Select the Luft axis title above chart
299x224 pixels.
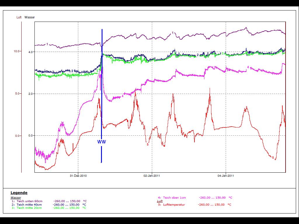(x=19, y=17)
